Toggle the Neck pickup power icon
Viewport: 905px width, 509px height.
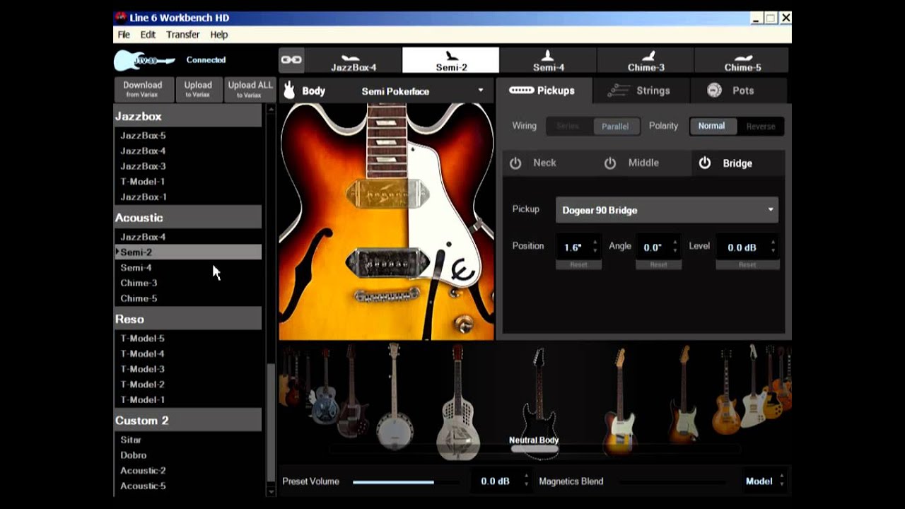click(x=515, y=163)
